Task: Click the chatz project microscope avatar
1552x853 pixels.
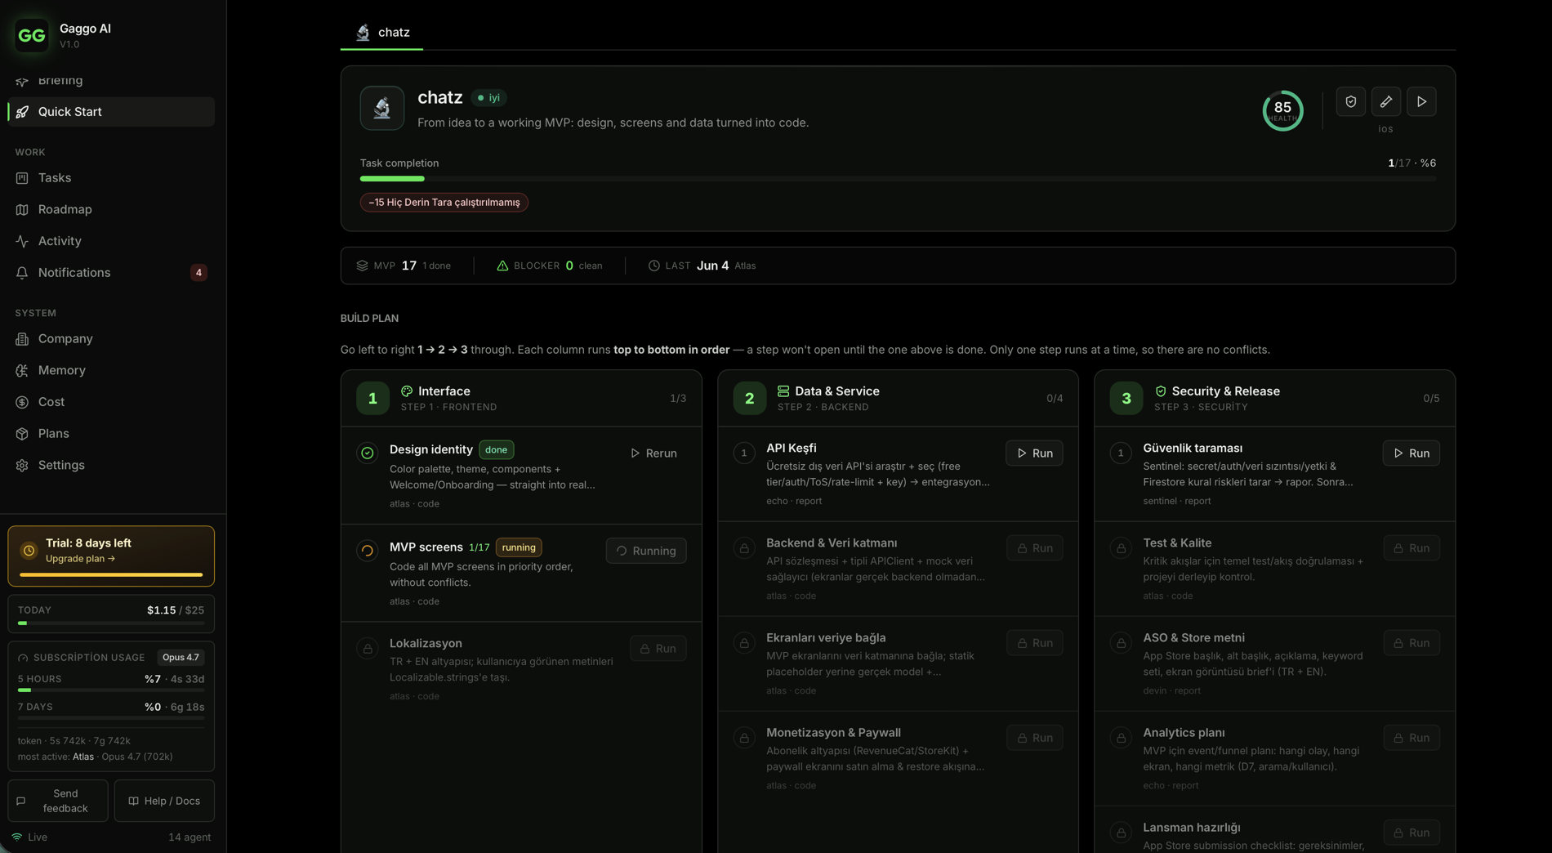Action: (x=382, y=108)
